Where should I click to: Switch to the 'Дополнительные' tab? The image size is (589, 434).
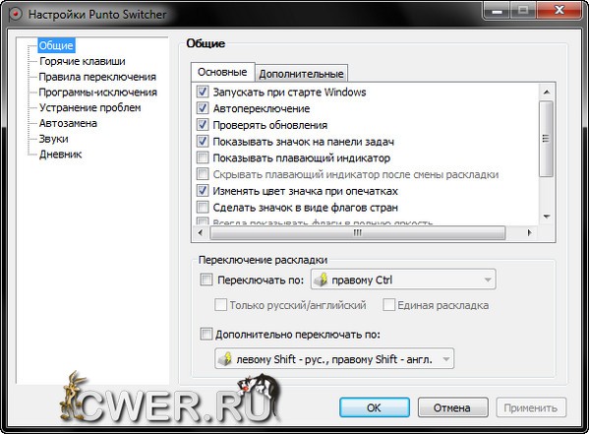click(x=301, y=74)
